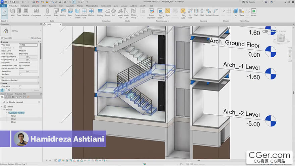Switch to the Annotate ribbon tab
The image size is (295, 166).
70,6
